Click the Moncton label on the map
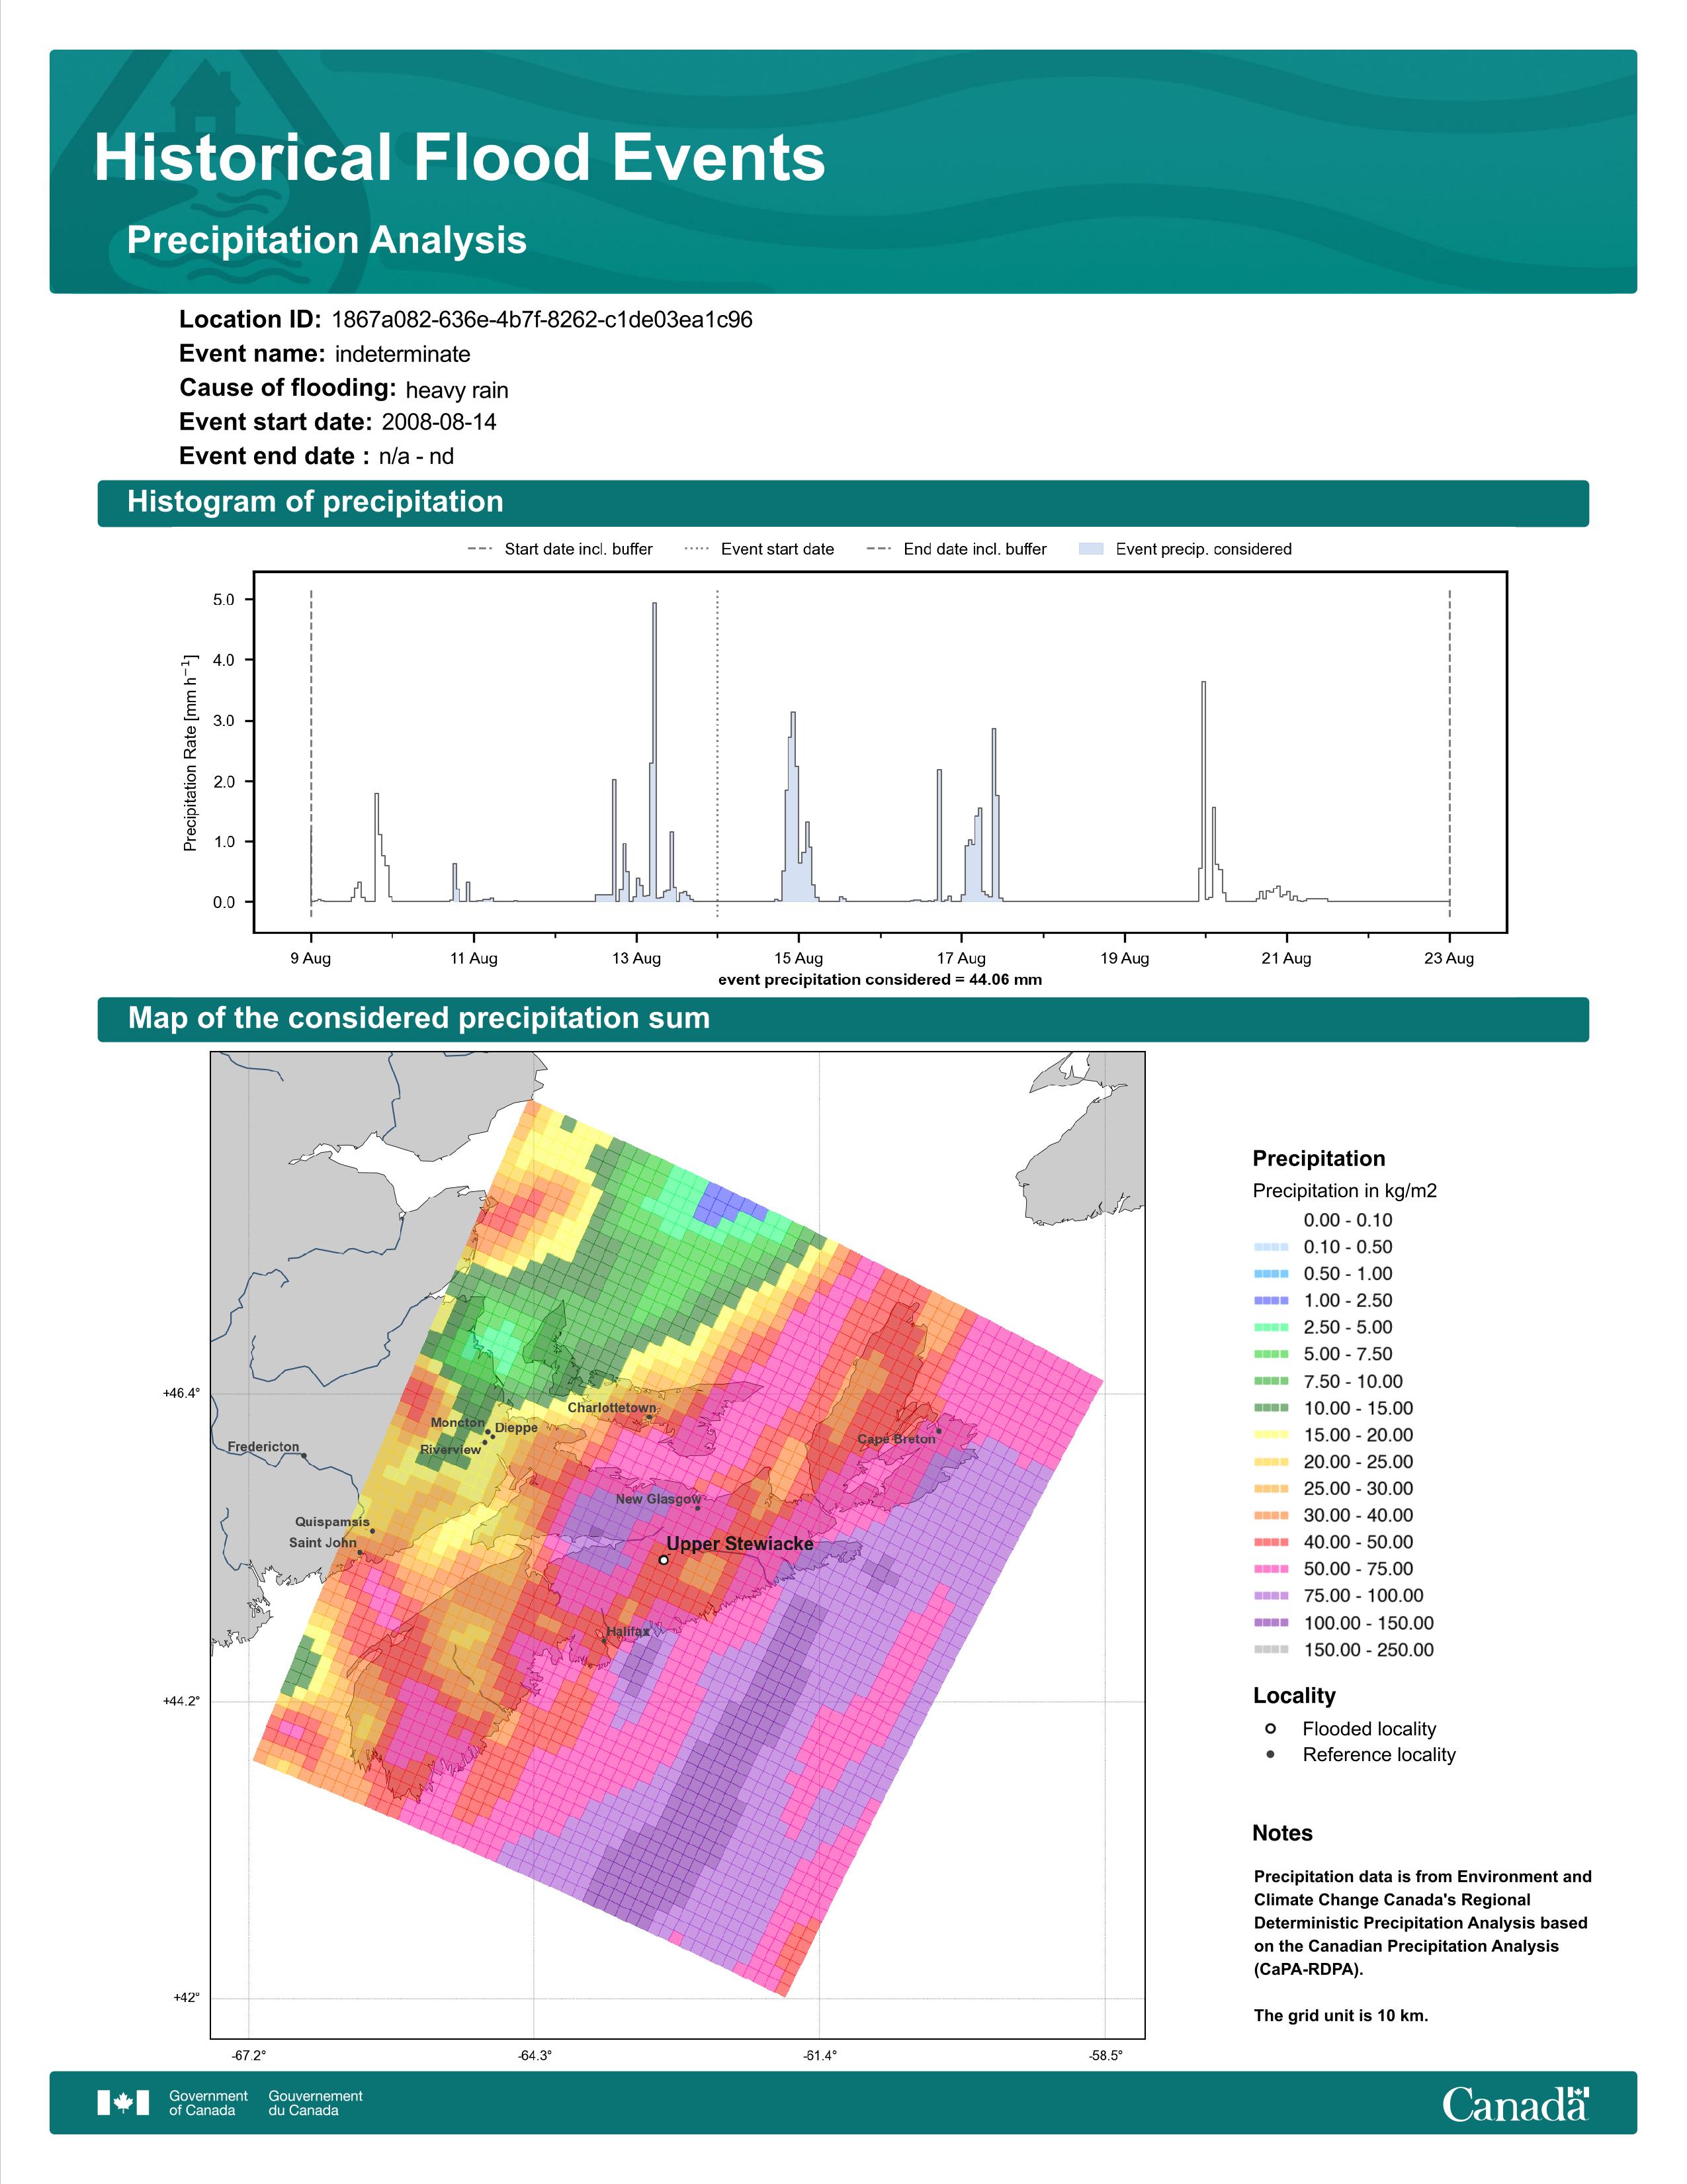This screenshot has height=2184, width=1687. 458,1422
